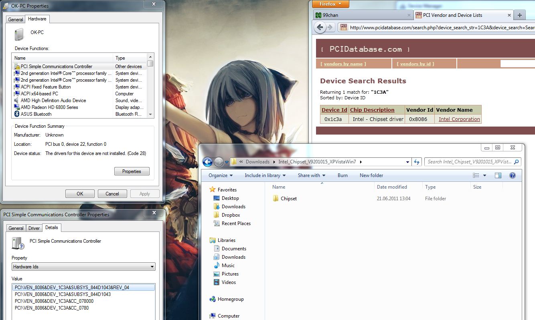Switch to General tab in OK-PC Properties
Viewport: 535px width, 320px height.
pos(16,20)
